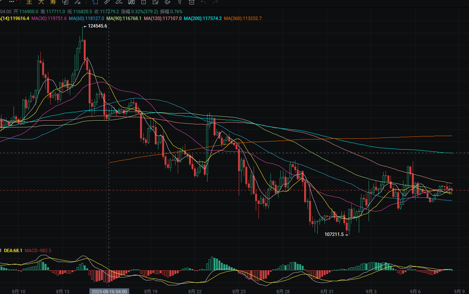Viewport: 469px width, 294px height.
Task: Click the MA(60) indicator label
Action: (x=86, y=18)
